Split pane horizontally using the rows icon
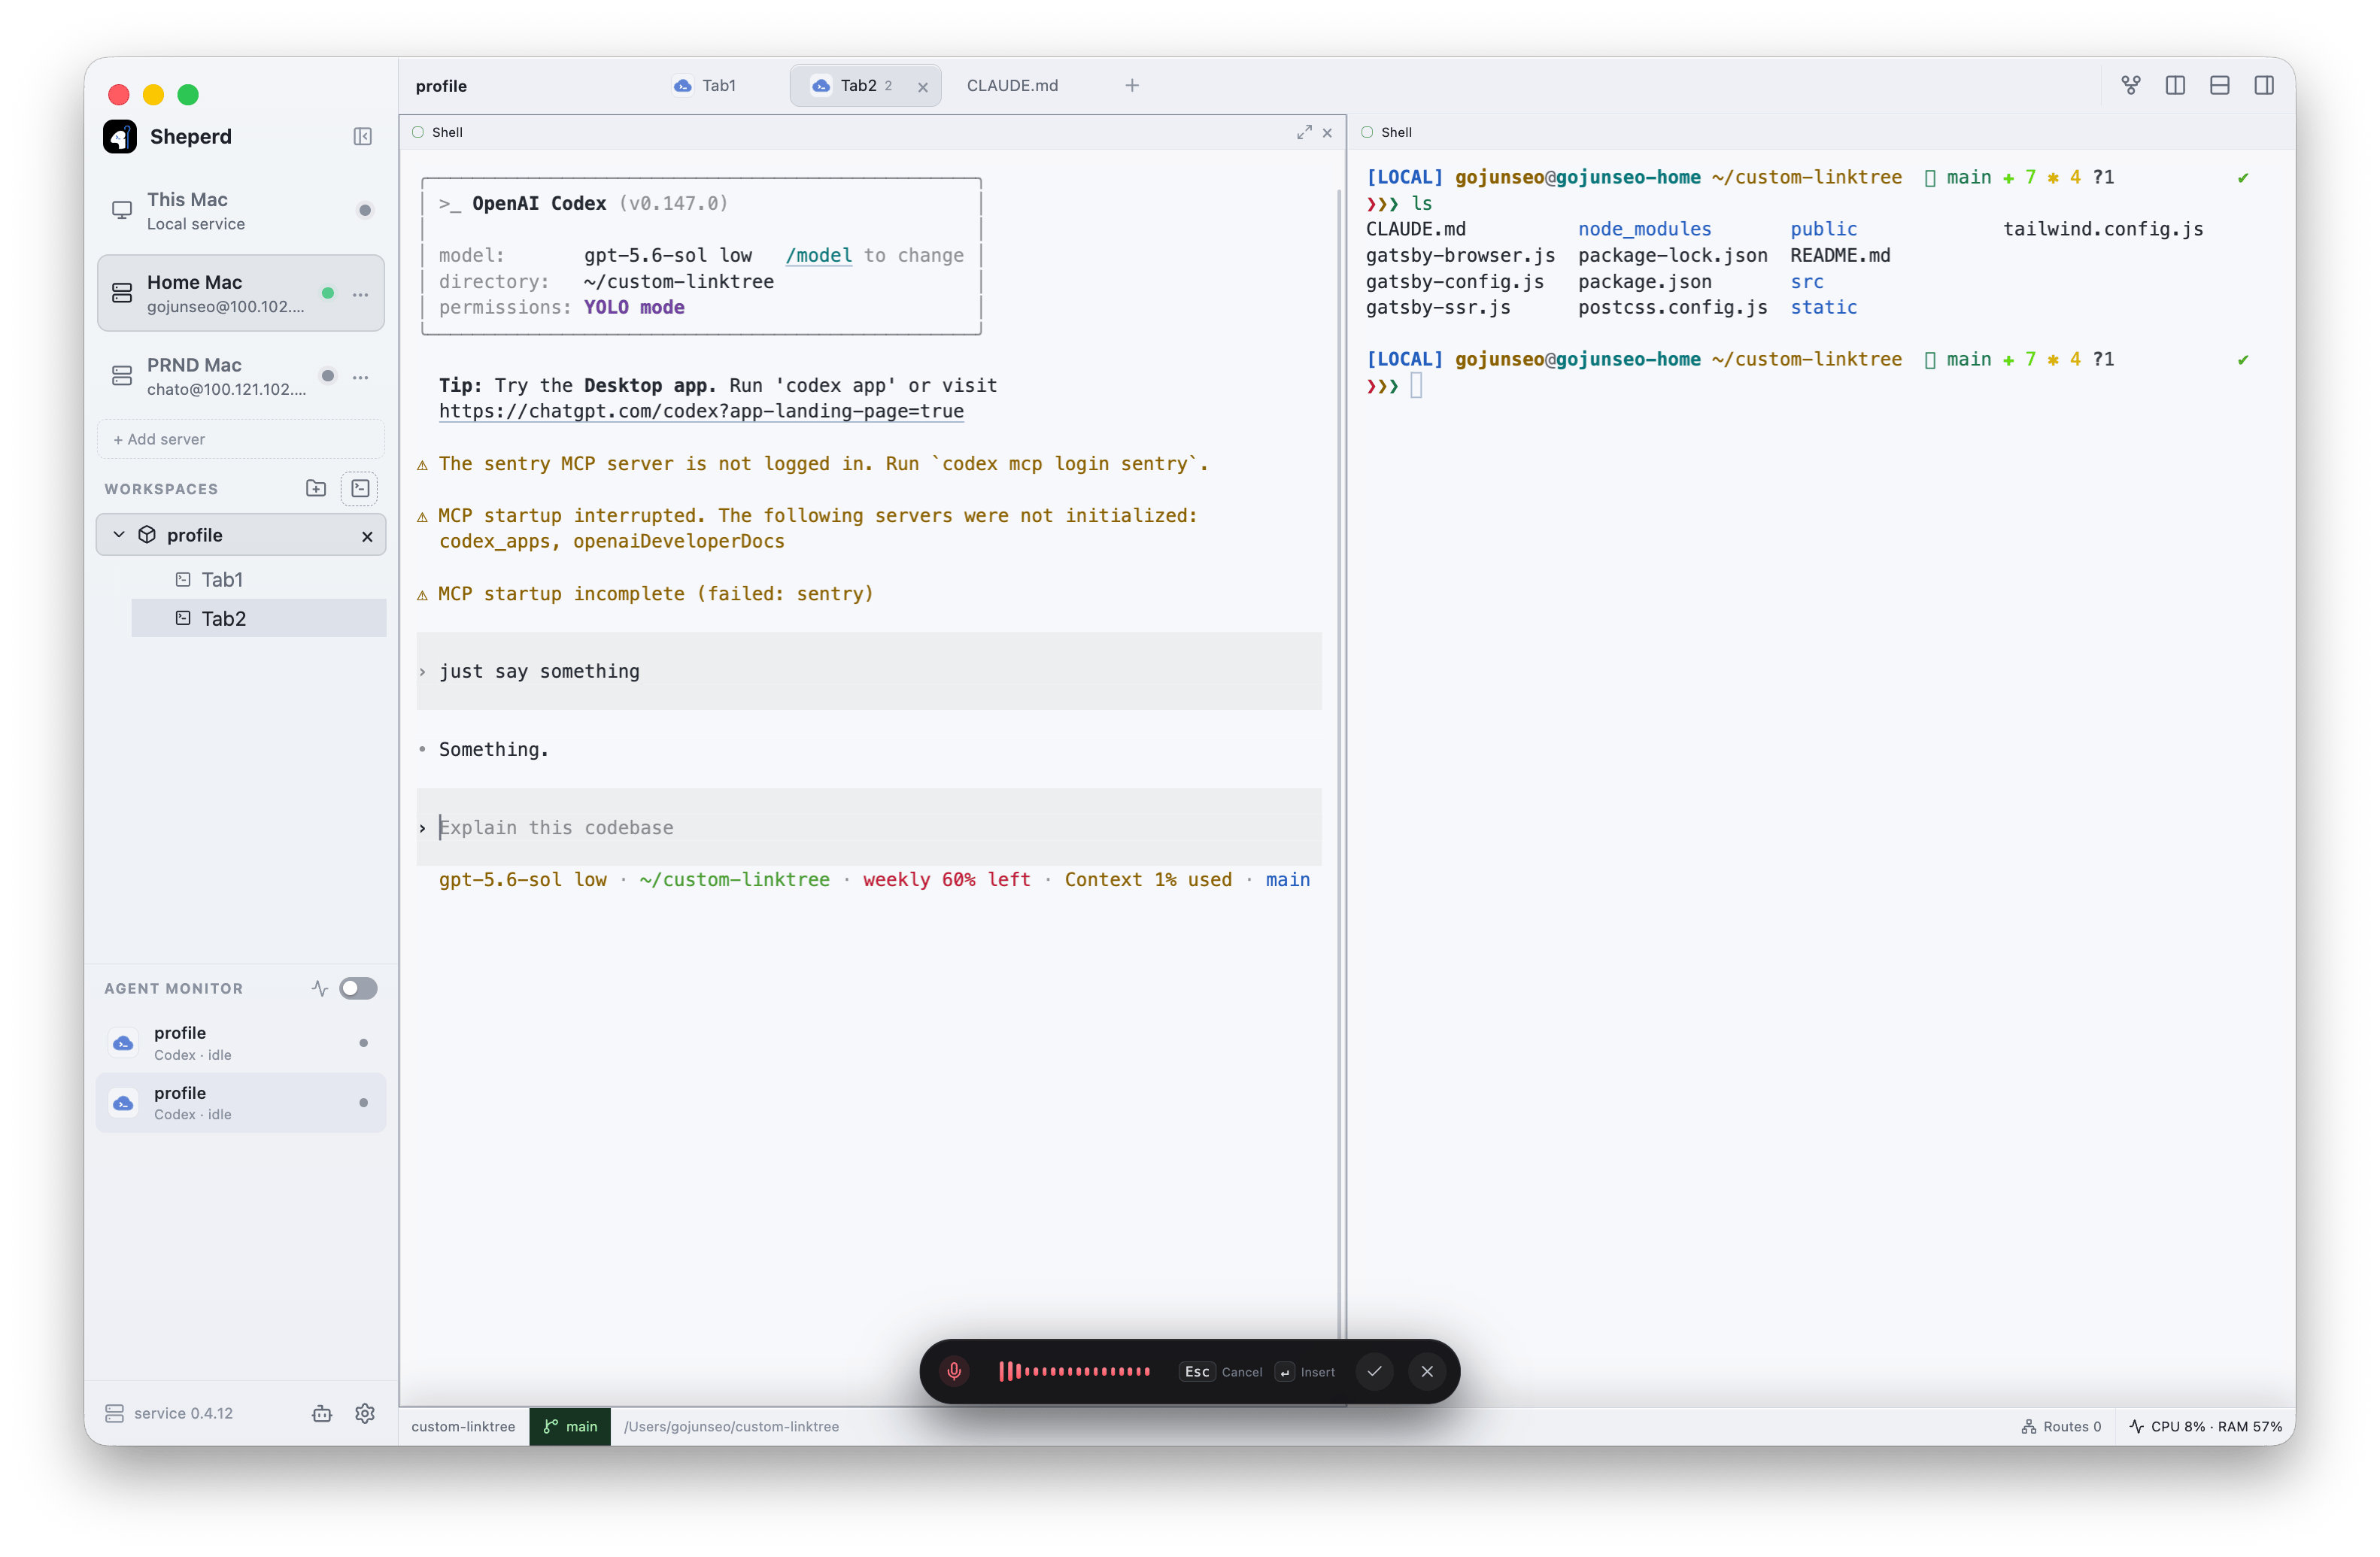 point(2220,86)
